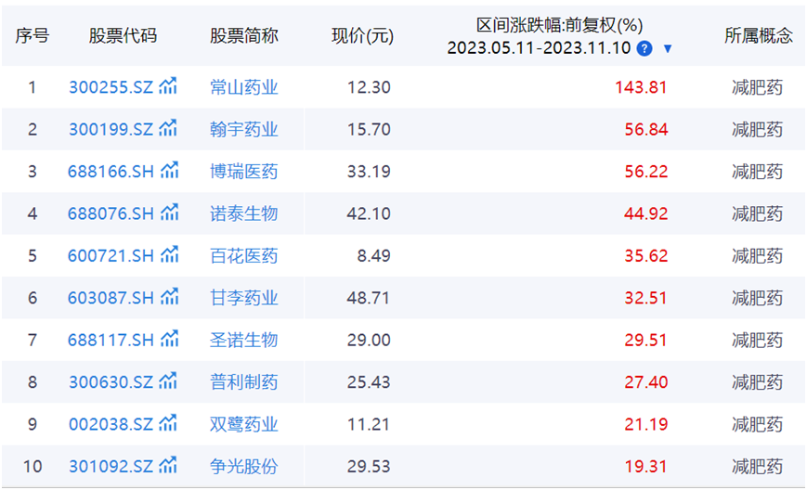
Task: Select price value 29.53
Action: coord(369,467)
